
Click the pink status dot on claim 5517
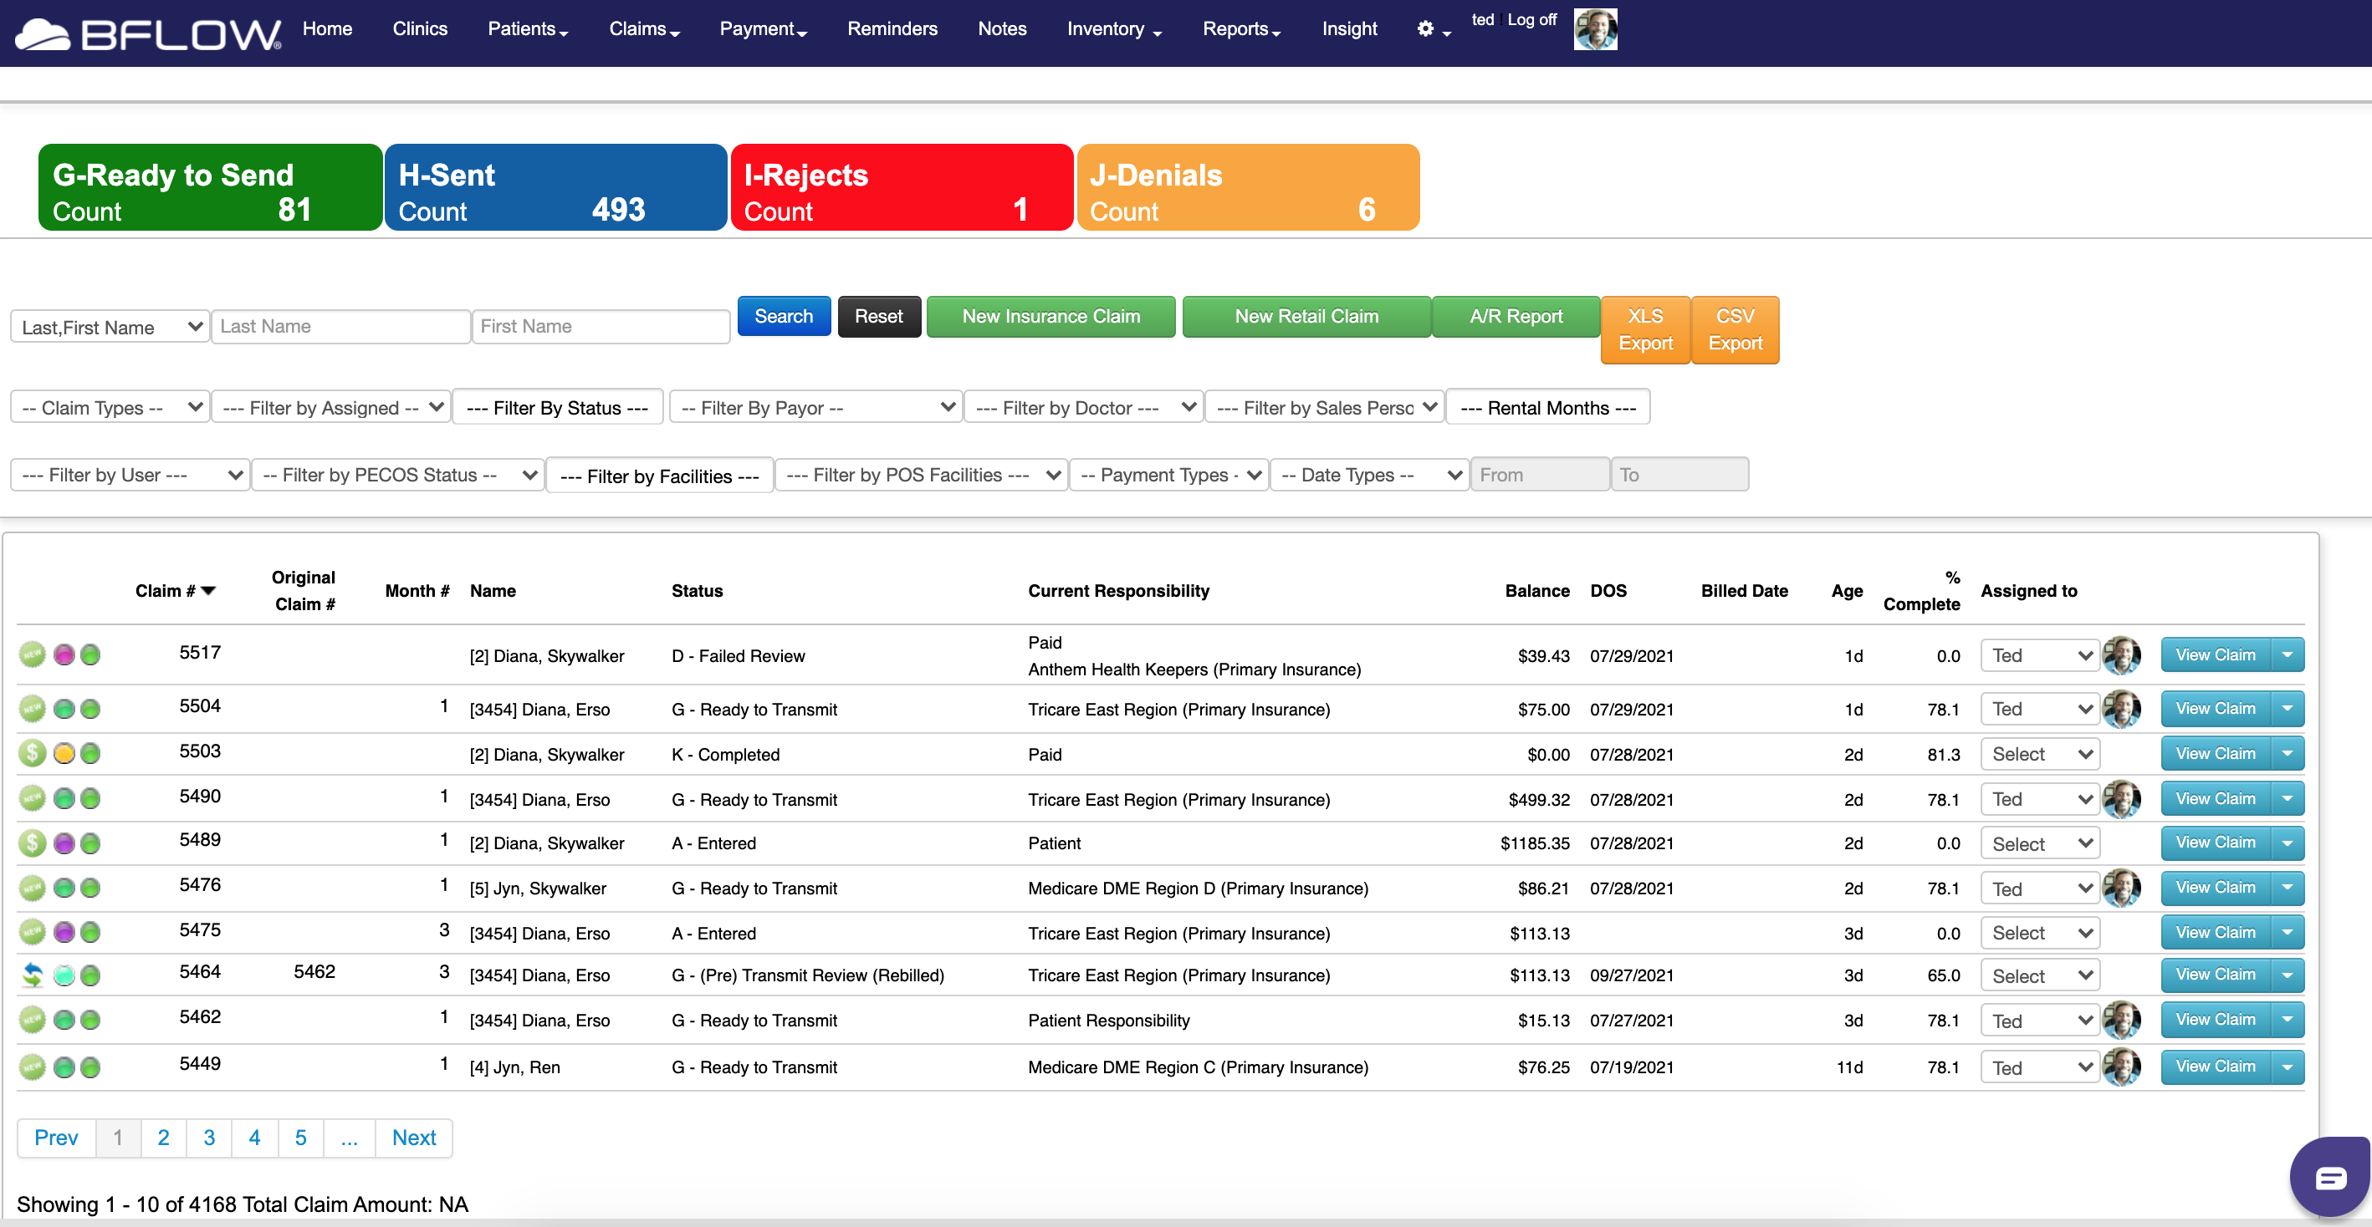64,654
